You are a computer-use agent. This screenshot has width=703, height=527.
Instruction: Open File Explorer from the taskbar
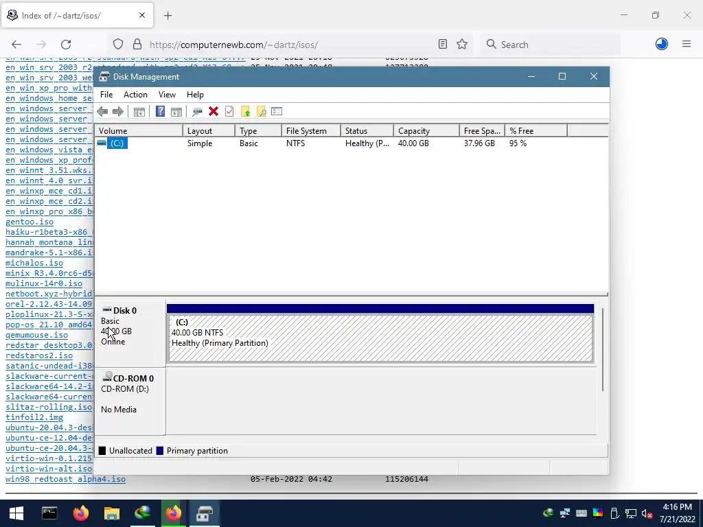112,513
